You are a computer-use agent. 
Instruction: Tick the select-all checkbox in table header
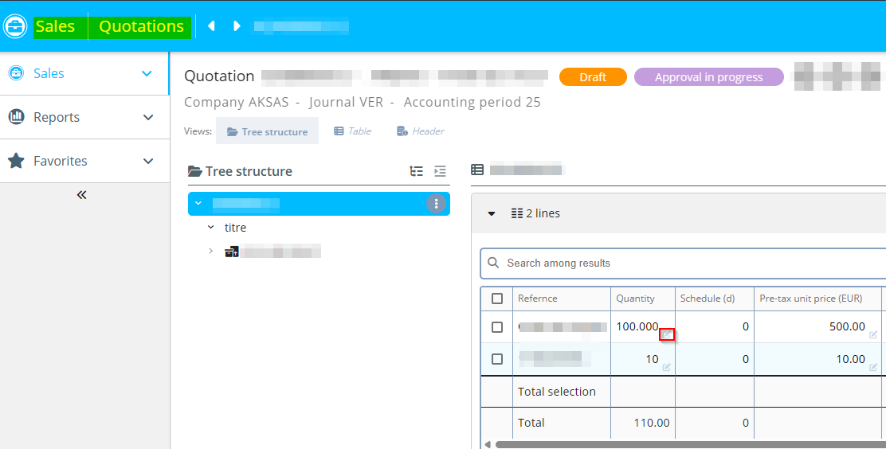(x=497, y=299)
